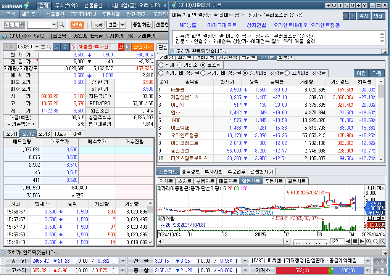Click the 122 candle count input field

click(x=337, y=241)
